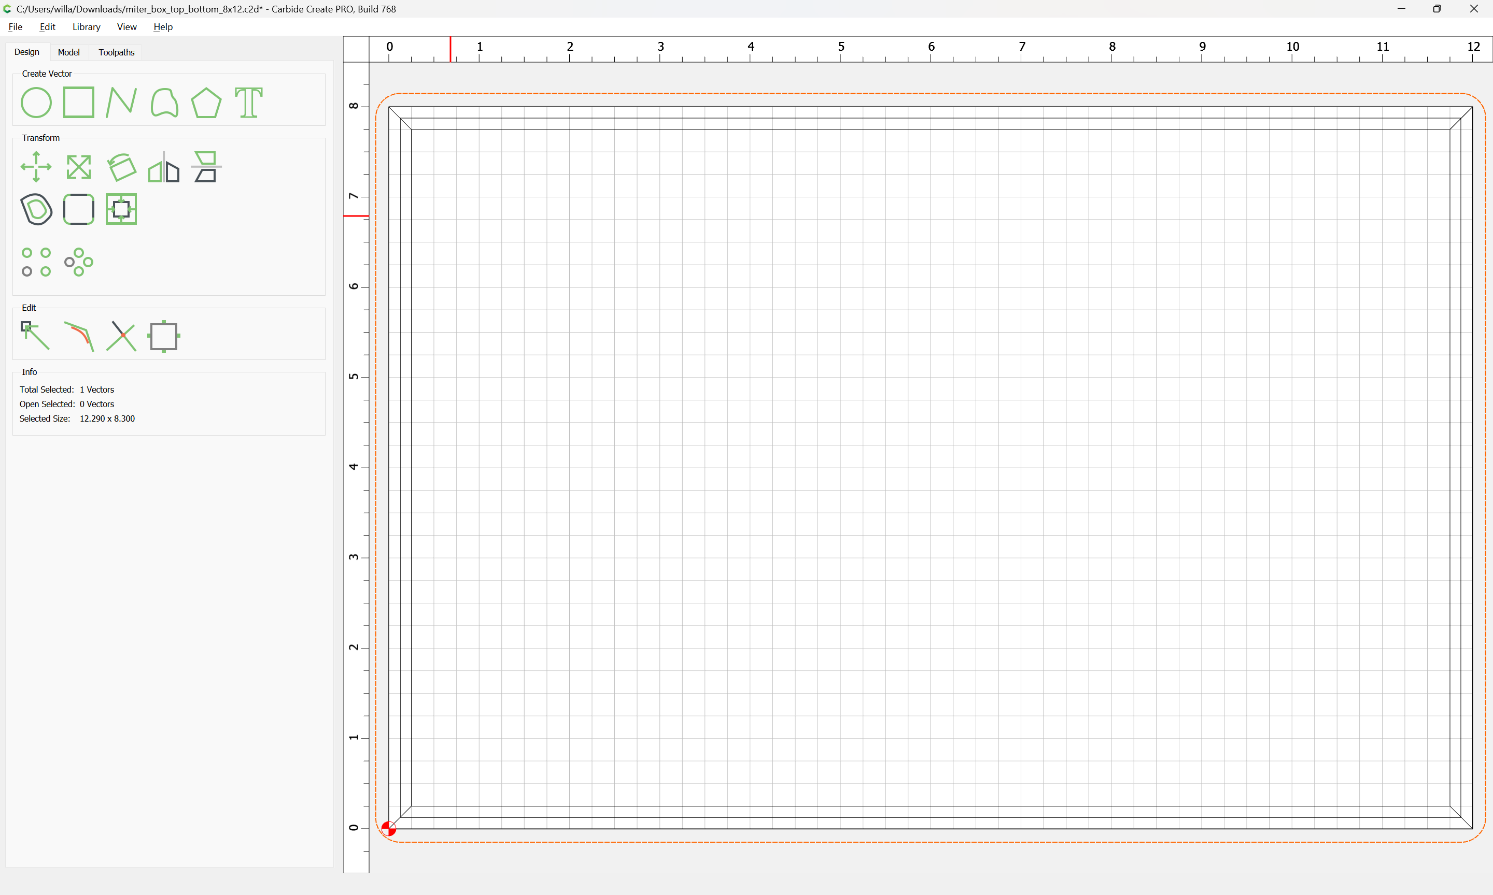
Task: Select the Regular Polygon tool
Action: pos(206,103)
